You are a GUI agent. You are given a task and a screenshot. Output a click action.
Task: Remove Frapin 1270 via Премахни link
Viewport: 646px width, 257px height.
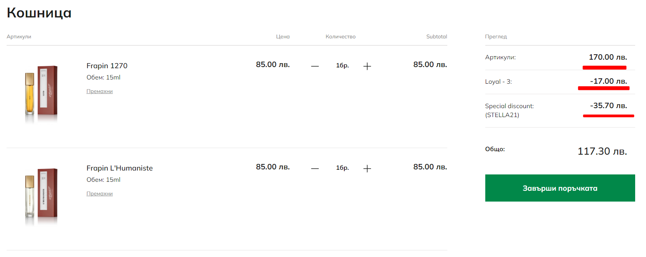coord(100,91)
